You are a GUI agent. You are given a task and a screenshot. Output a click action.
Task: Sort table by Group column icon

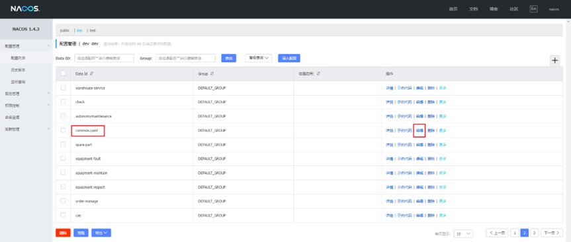click(x=212, y=74)
